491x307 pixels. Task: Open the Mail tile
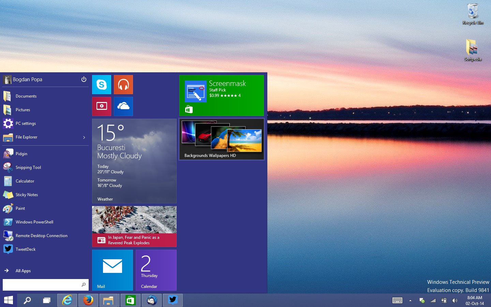(x=113, y=270)
